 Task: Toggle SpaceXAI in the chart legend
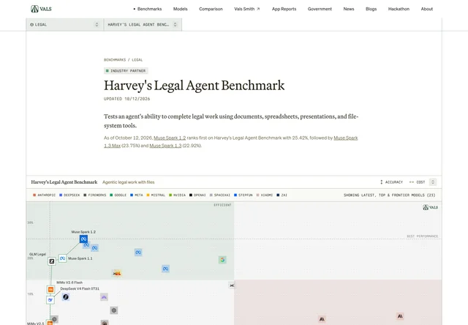(x=220, y=195)
